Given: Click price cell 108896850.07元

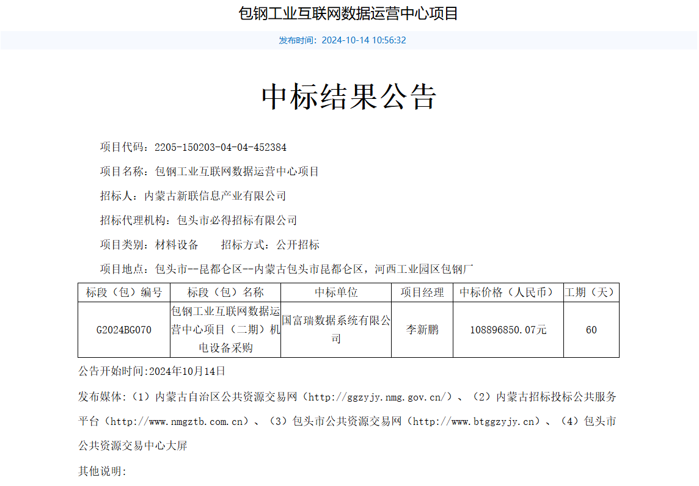Looking at the screenshot, I should [x=508, y=330].
